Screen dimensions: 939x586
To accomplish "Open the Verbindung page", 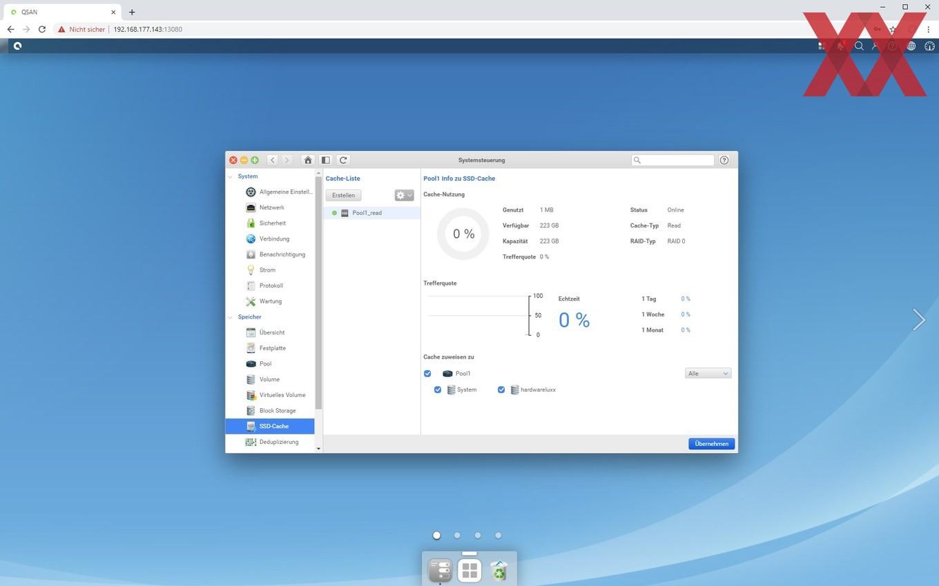I will point(267,239).
